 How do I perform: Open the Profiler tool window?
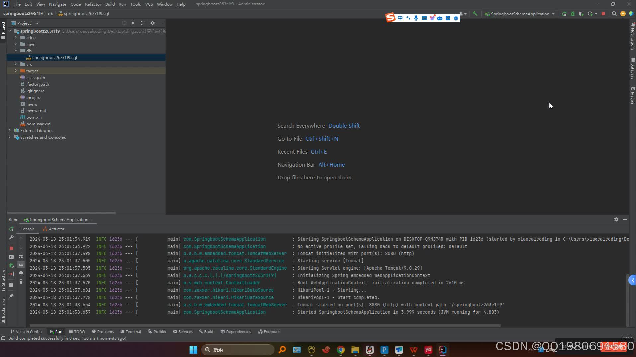(x=157, y=332)
